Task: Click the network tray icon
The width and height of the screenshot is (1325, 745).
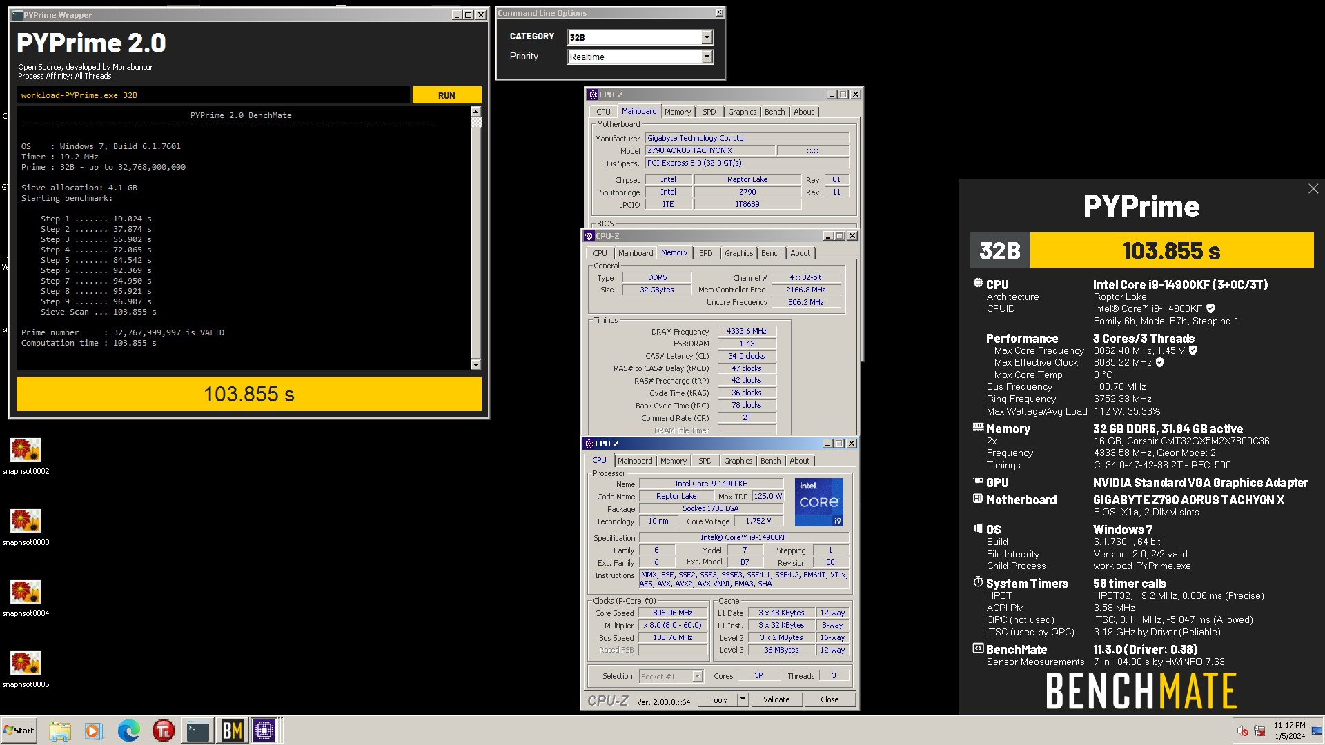Action: pyautogui.click(x=1259, y=731)
